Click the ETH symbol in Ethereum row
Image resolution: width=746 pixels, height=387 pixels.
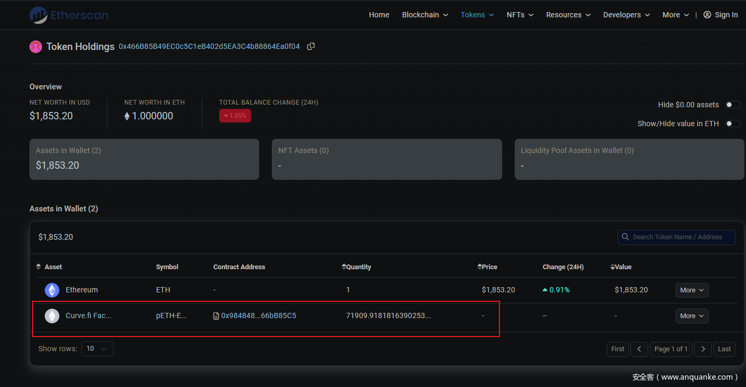pos(163,290)
